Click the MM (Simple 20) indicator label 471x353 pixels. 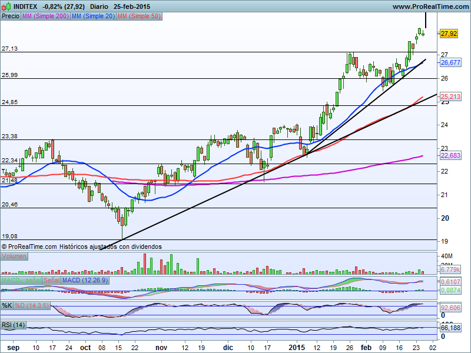tap(92, 16)
